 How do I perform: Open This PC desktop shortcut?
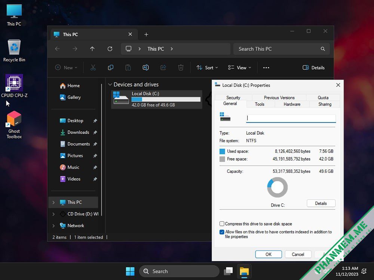(x=14, y=15)
